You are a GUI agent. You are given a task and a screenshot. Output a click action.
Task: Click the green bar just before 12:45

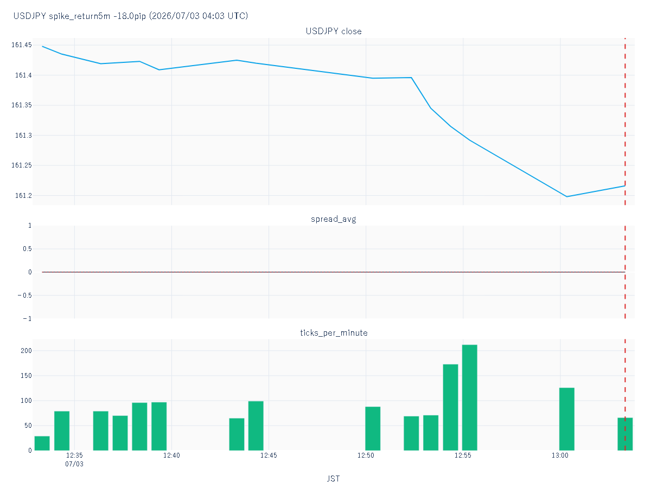coord(256,426)
